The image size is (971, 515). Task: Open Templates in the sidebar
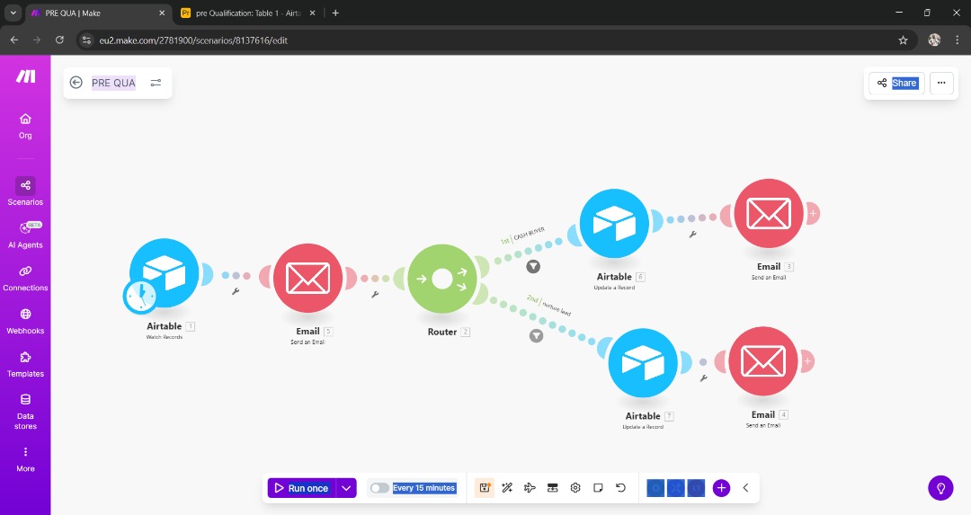pyautogui.click(x=25, y=364)
